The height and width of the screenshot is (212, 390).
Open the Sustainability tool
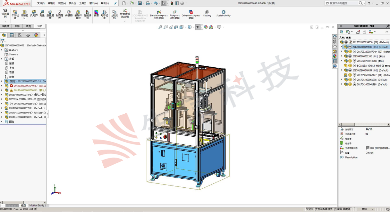(x=223, y=13)
